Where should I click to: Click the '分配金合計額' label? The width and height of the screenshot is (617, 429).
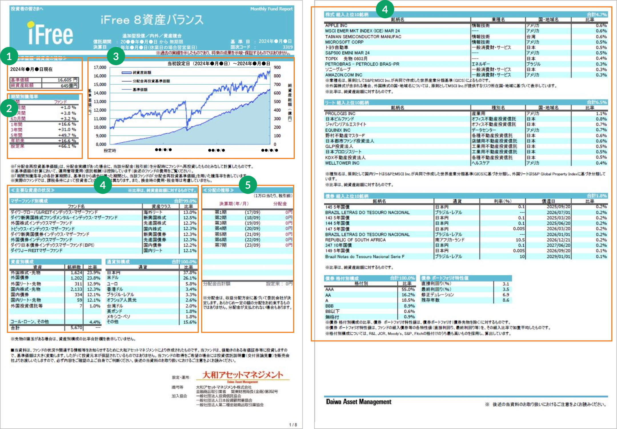(x=217, y=284)
